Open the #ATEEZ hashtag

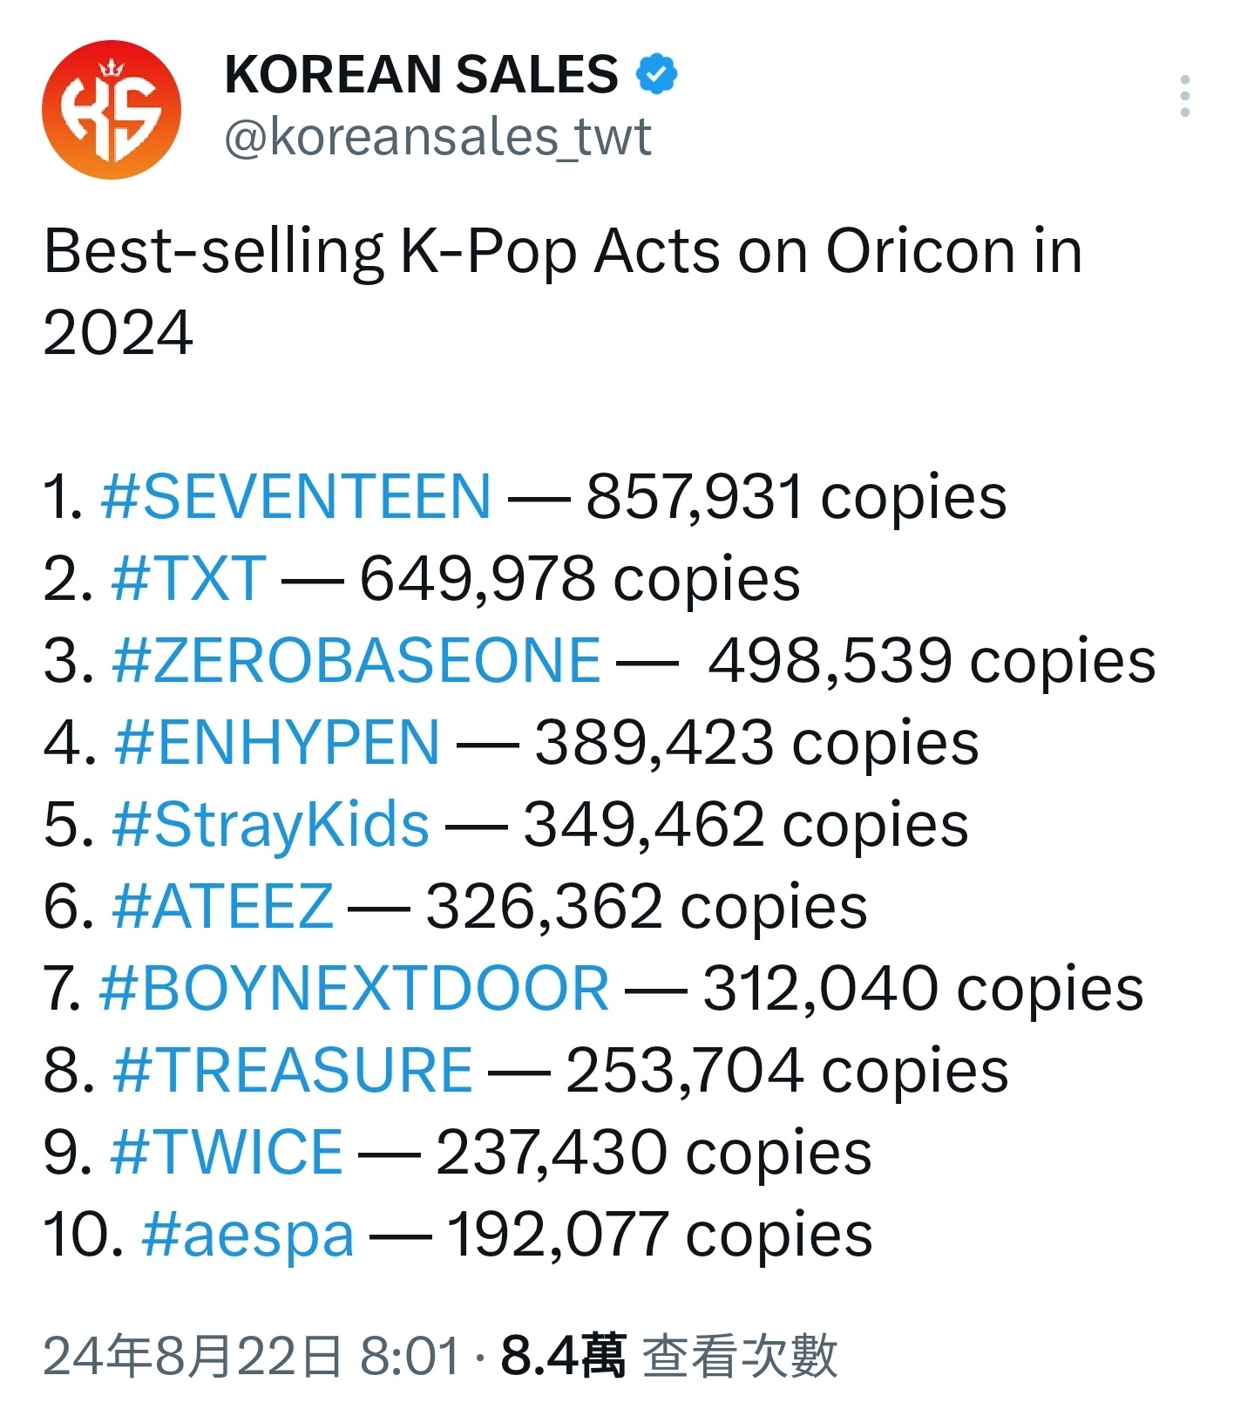click(x=222, y=907)
